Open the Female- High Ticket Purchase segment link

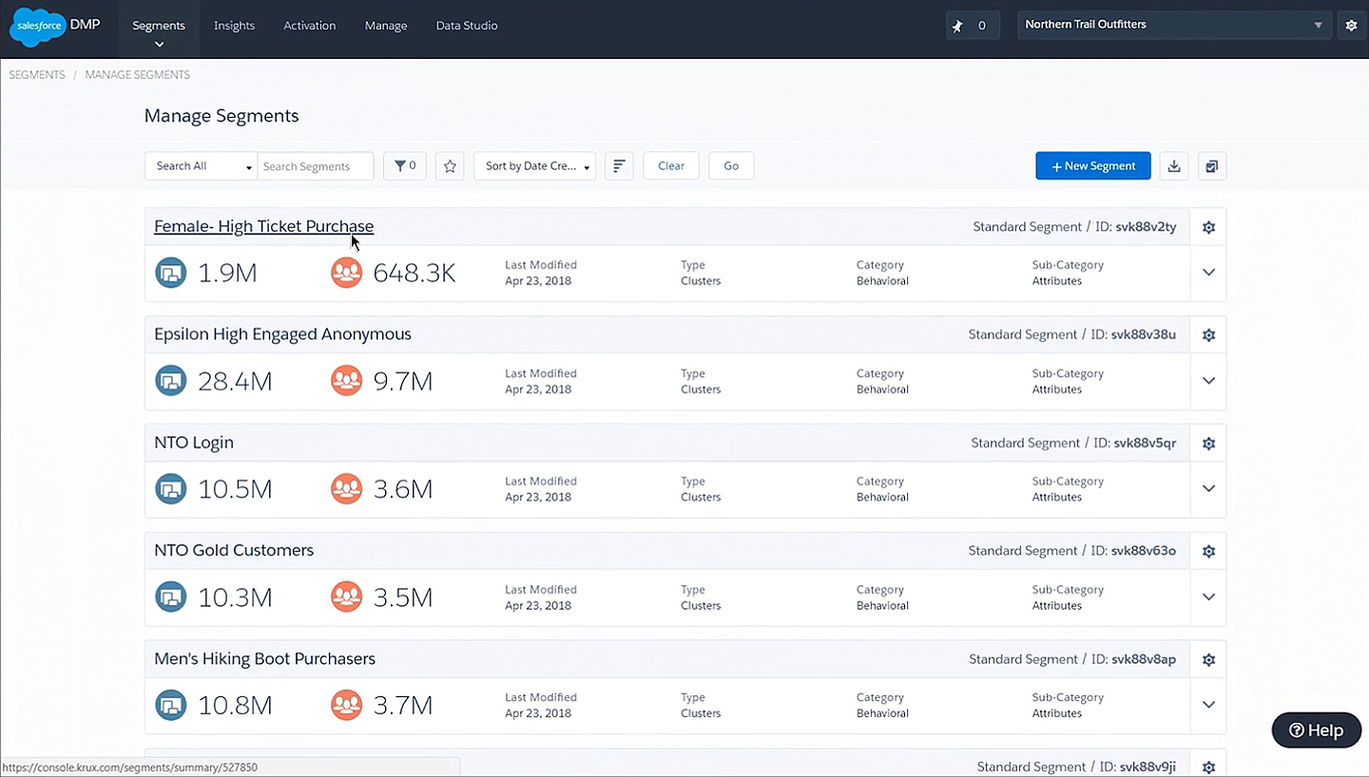coord(263,226)
